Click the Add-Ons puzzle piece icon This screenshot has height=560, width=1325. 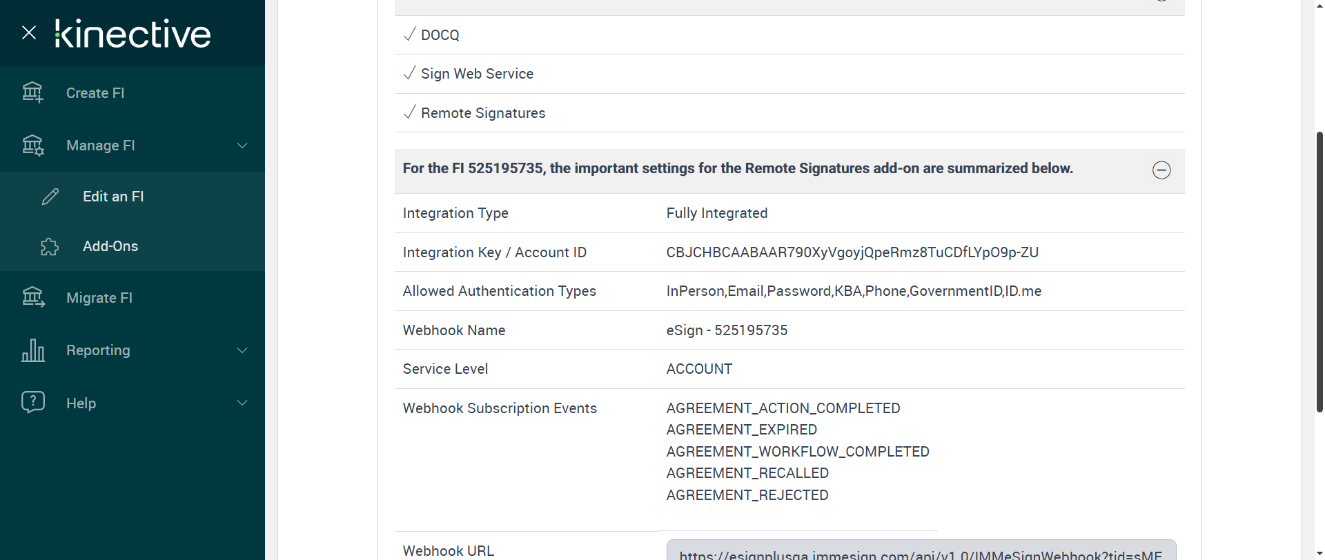point(50,247)
